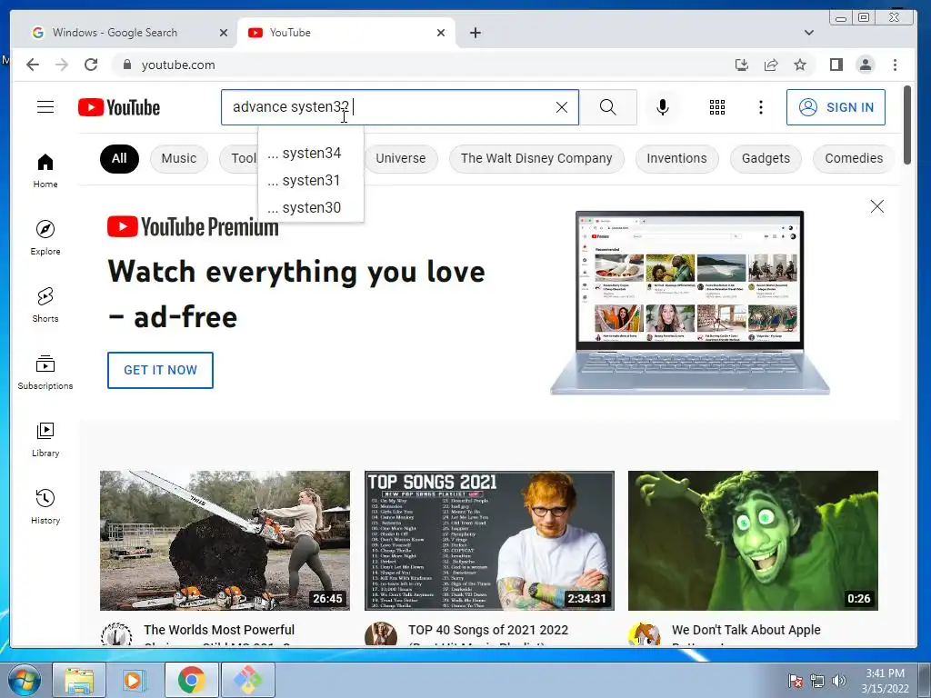Open Subscriptions in sidebar

pos(45,372)
